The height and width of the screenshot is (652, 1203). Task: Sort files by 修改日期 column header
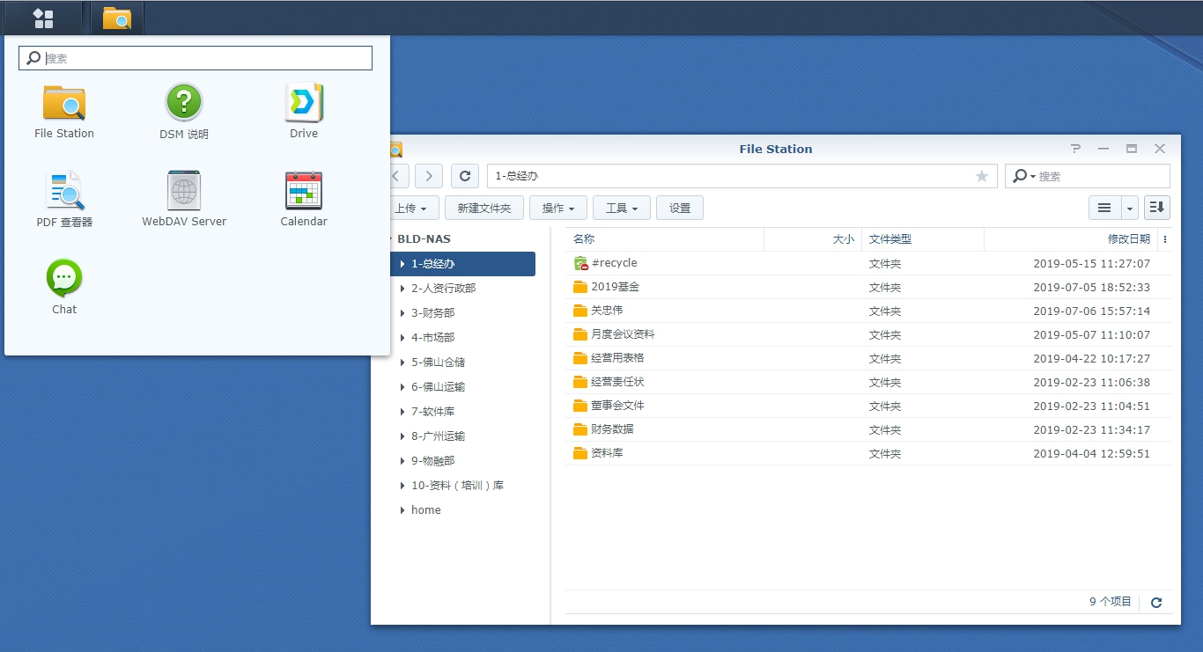1128,239
